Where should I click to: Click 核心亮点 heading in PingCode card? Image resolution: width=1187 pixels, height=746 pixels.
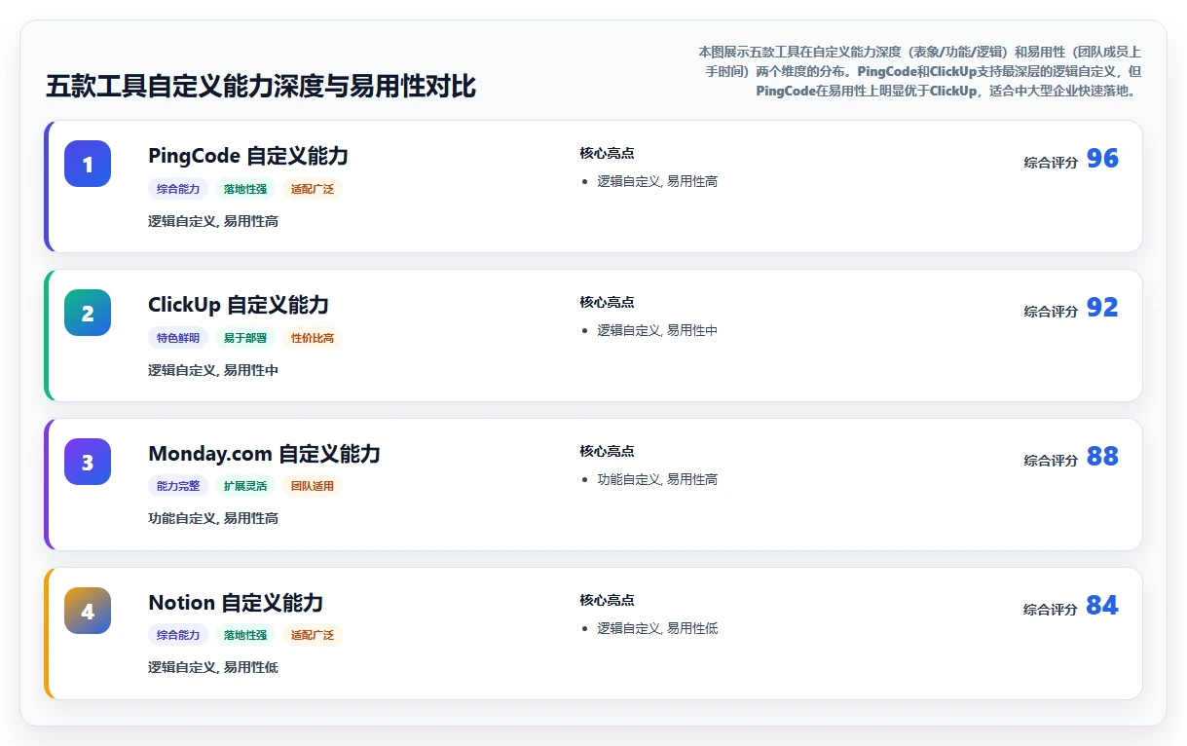(x=607, y=154)
